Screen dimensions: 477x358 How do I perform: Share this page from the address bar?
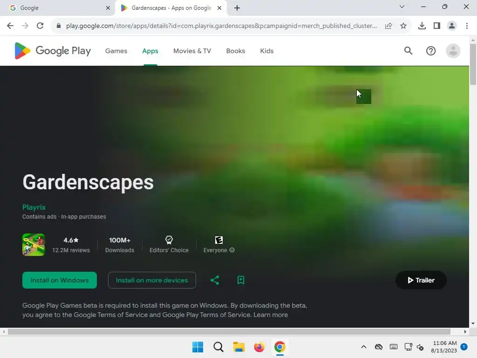[x=388, y=26]
